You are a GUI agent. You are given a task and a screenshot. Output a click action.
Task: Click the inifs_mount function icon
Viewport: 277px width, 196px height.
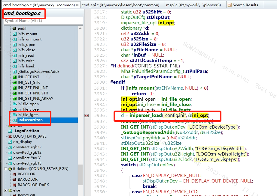(x=15, y=34)
